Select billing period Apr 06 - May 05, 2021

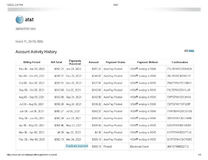pyautogui.click(x=32, y=125)
